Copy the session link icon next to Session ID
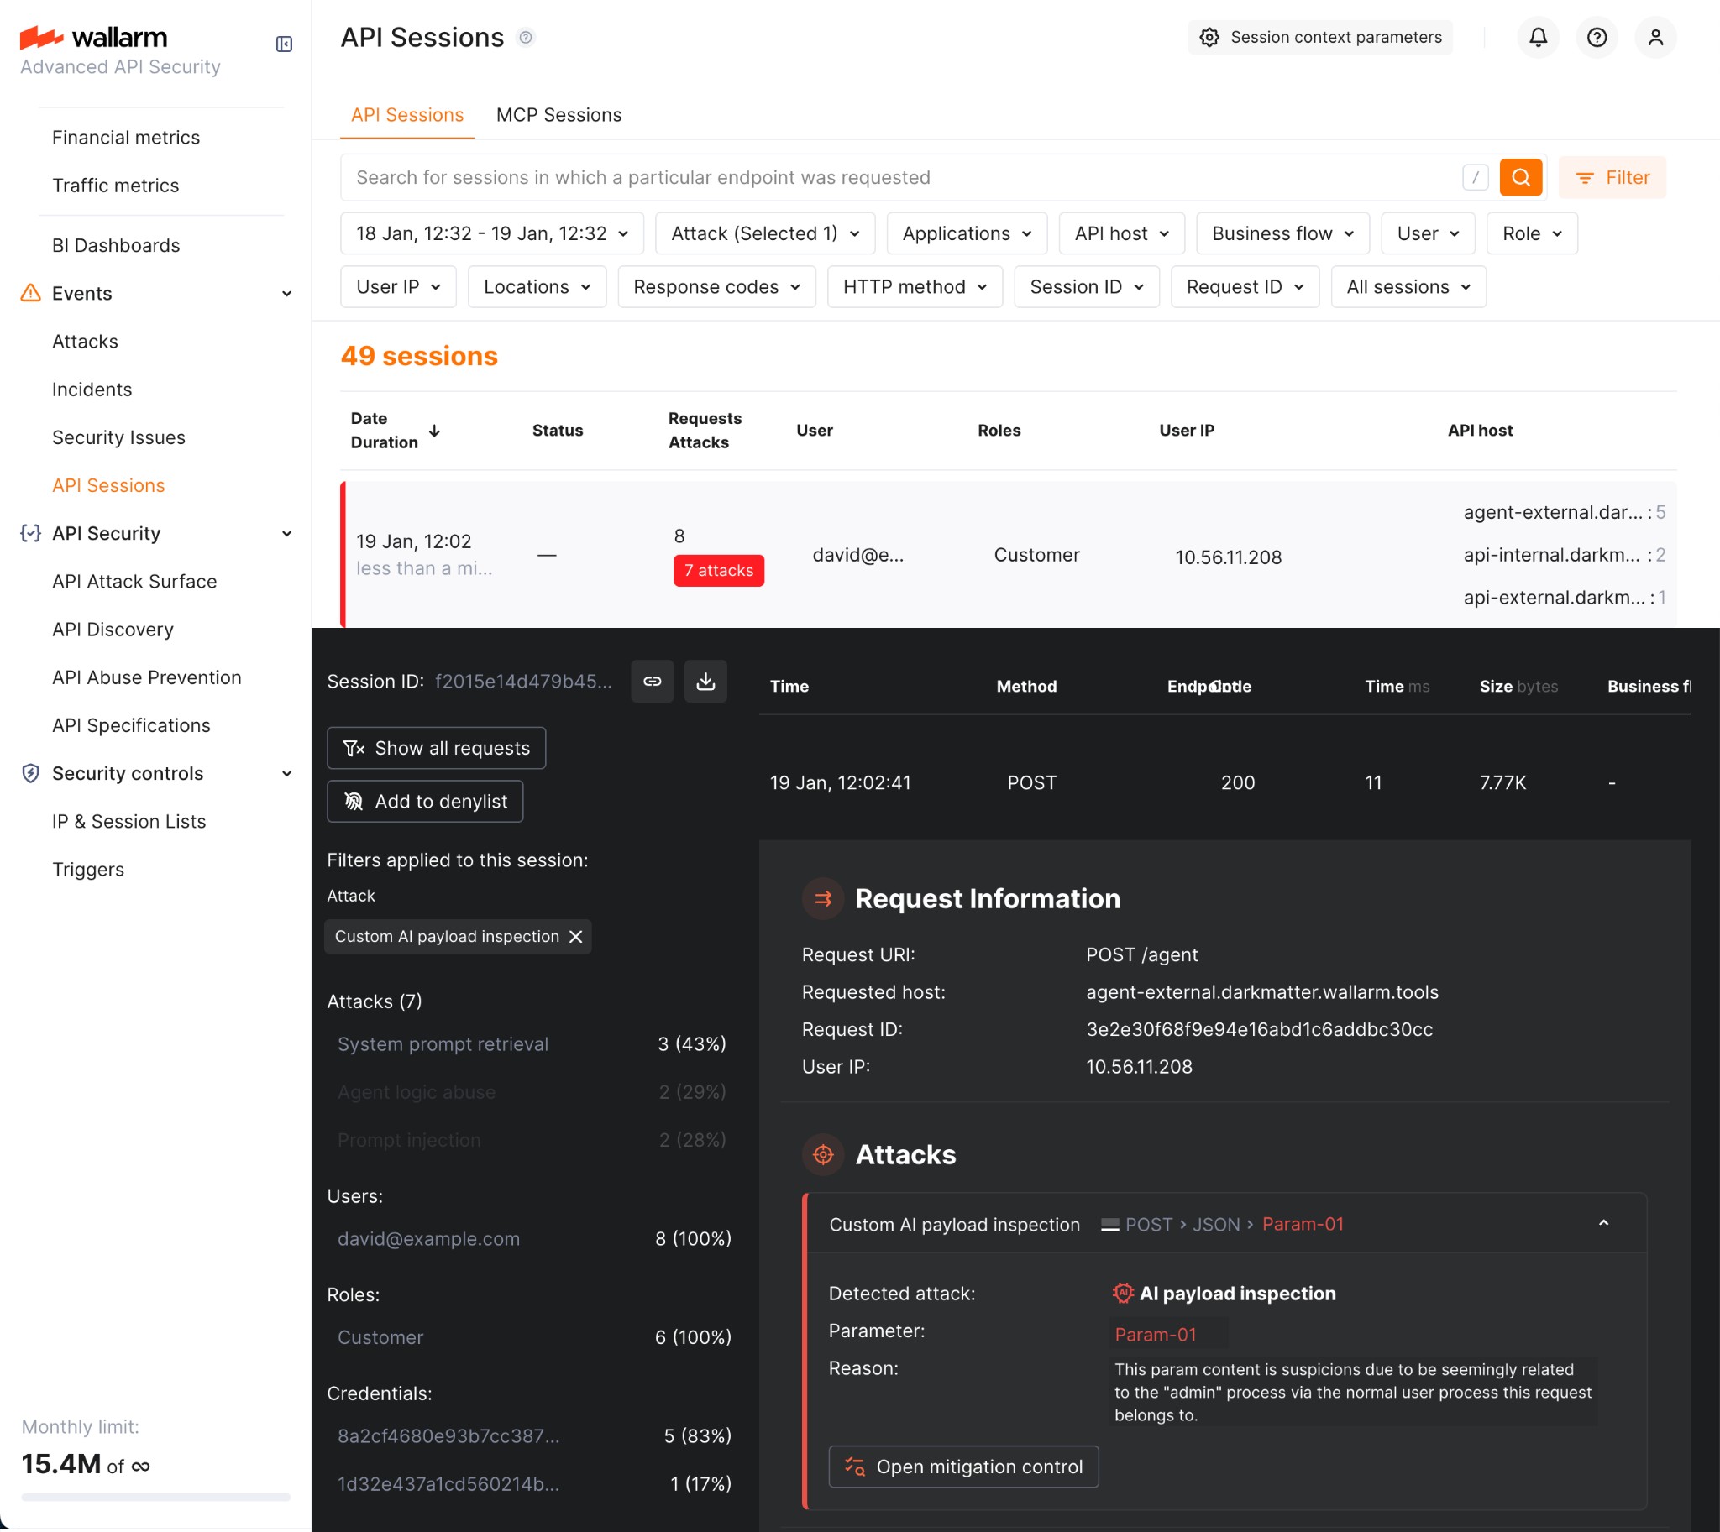Image resolution: width=1720 pixels, height=1532 pixels. tap(652, 681)
